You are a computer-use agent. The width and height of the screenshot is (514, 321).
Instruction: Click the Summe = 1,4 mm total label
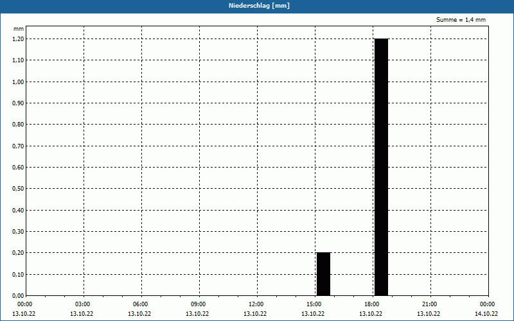461,20
